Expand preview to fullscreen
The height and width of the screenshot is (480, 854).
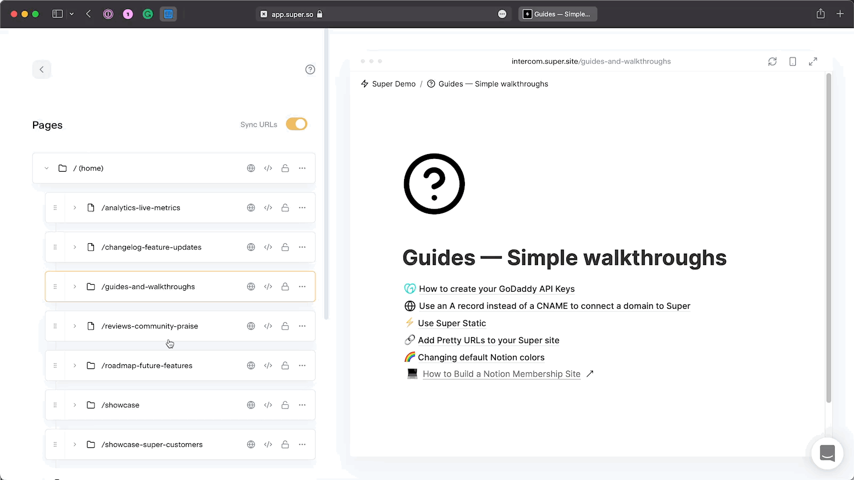813,61
